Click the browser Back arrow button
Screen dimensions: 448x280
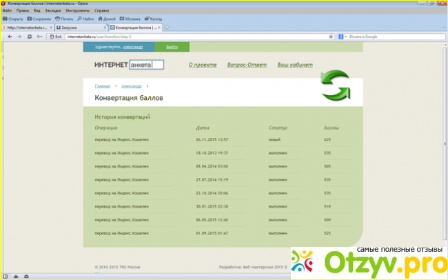[x=10, y=36]
